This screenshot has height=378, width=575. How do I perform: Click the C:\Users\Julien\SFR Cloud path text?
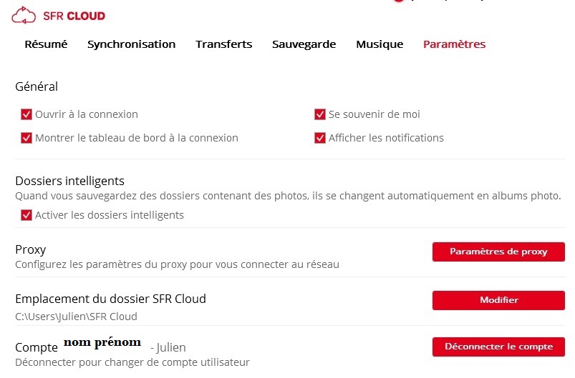[x=76, y=317]
